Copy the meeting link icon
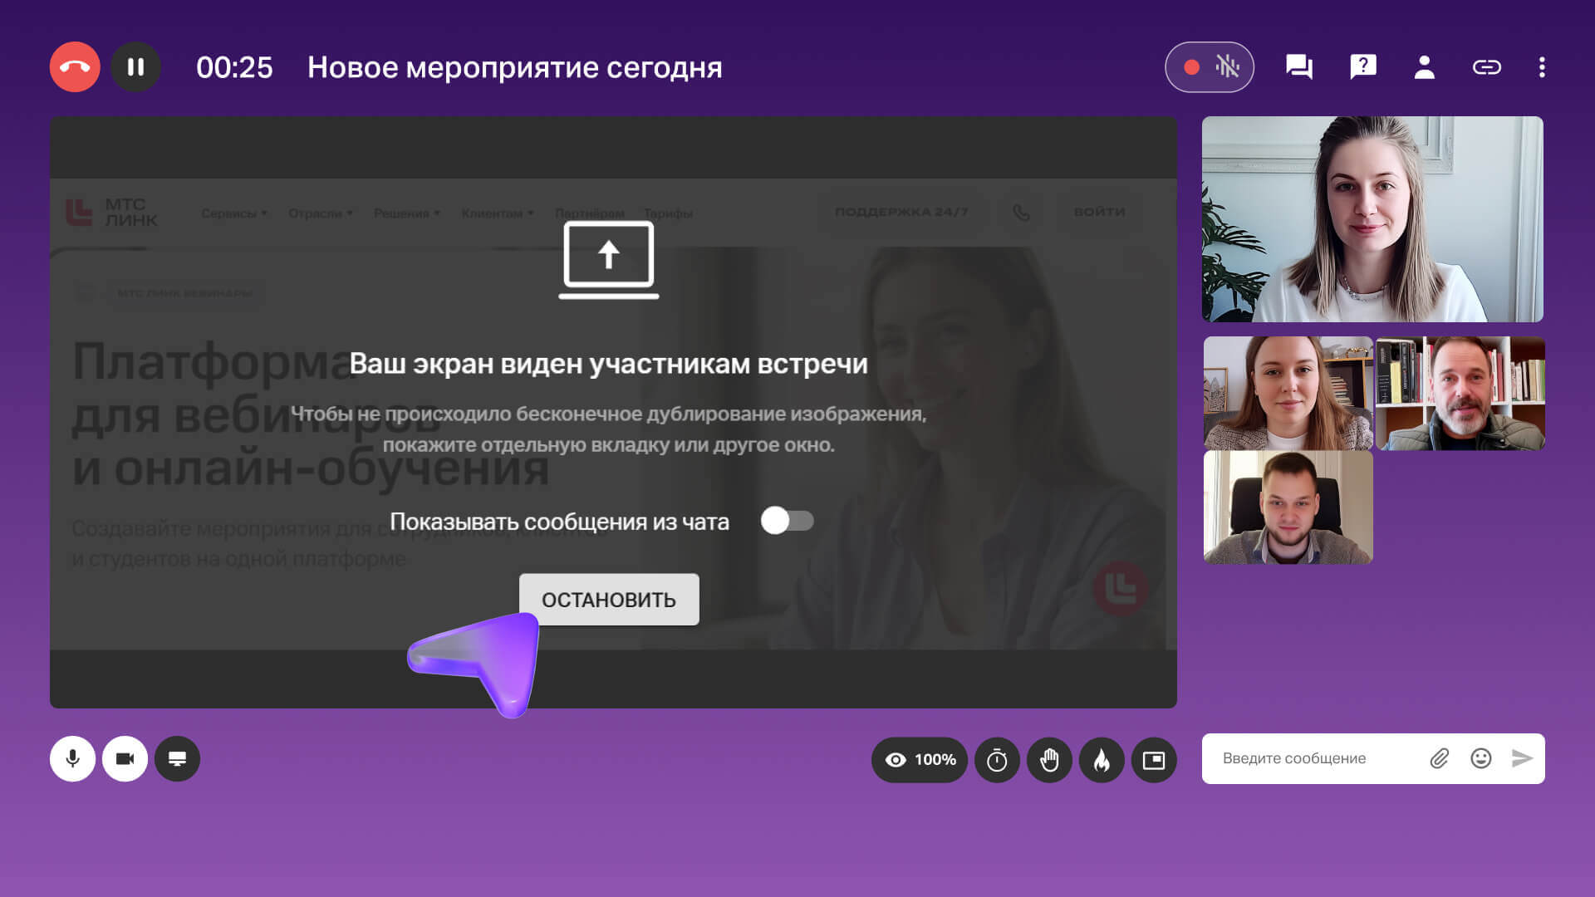 [x=1486, y=67]
